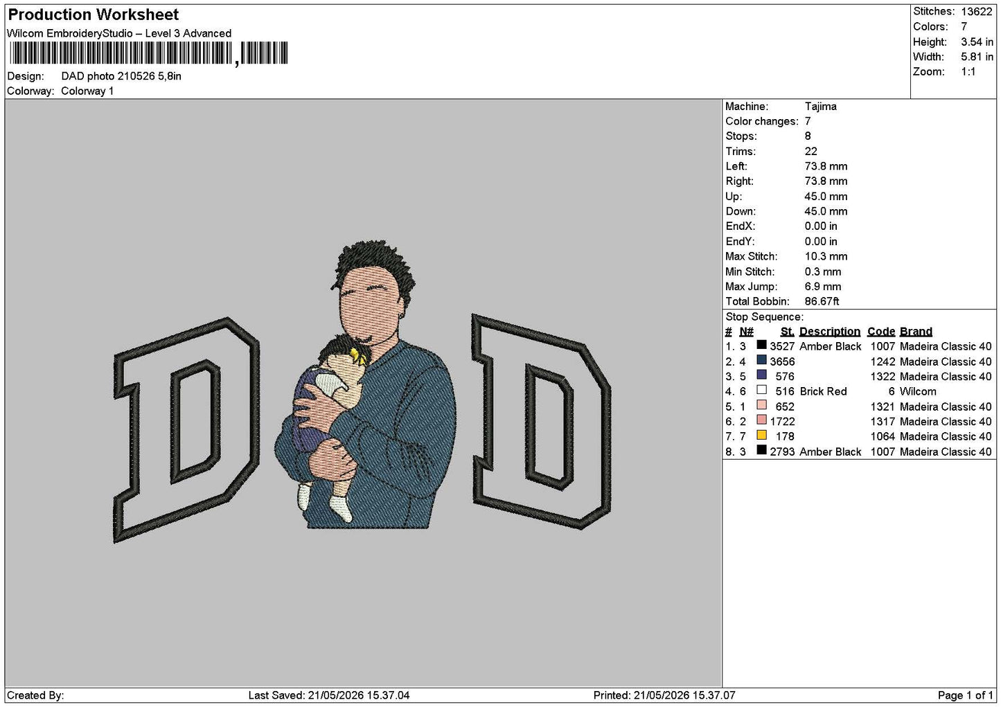1001x707 pixels.
Task: Click the Machine value Tajima
Action: (x=820, y=106)
